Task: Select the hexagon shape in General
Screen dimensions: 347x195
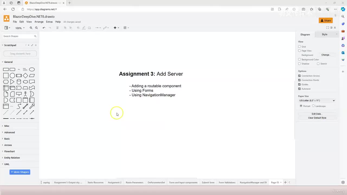Action: click(6, 82)
